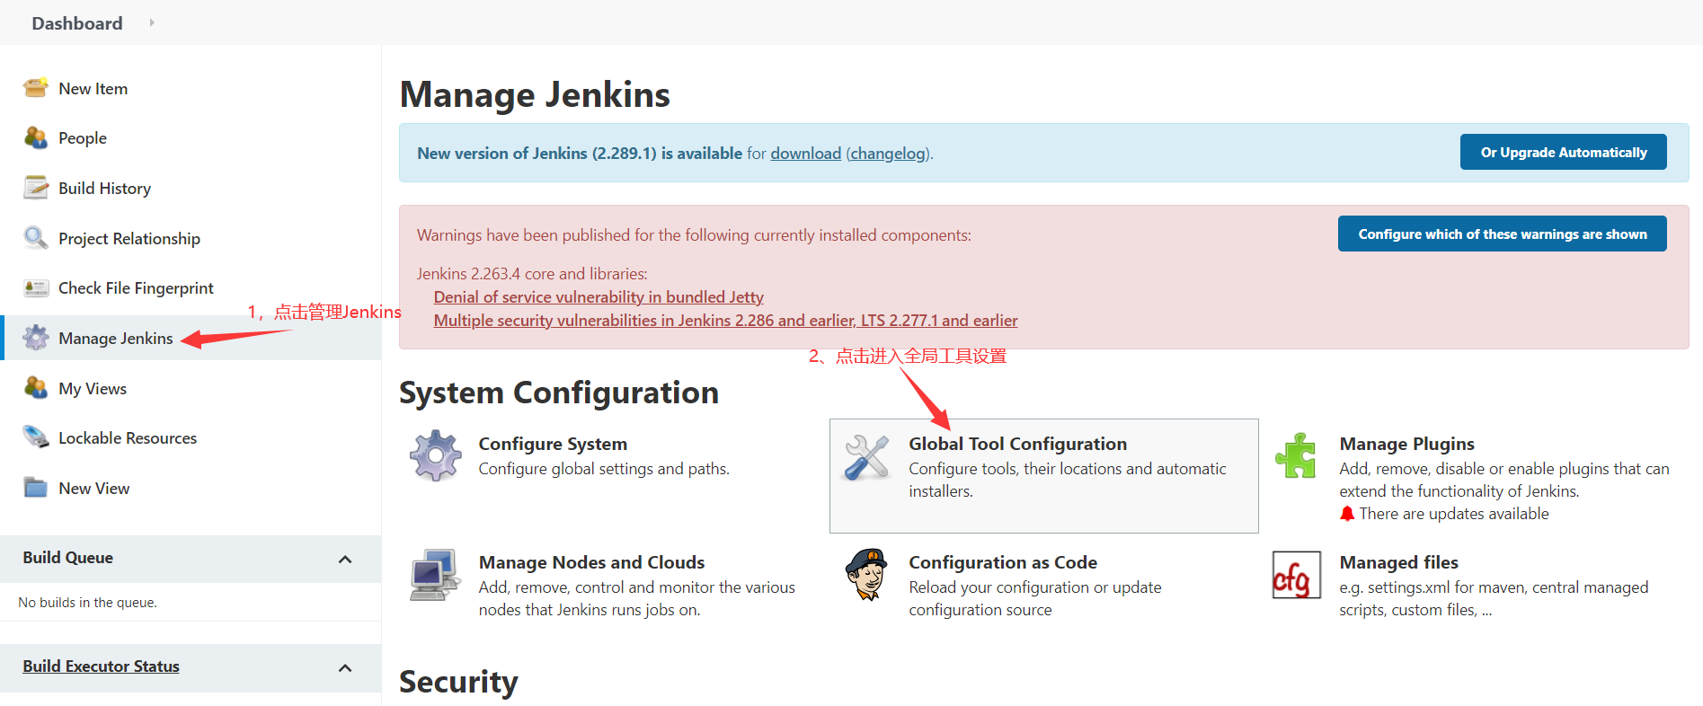This screenshot has height=706, width=1703.
Task: Open Lockable Resources in sidebar
Action: point(128,437)
